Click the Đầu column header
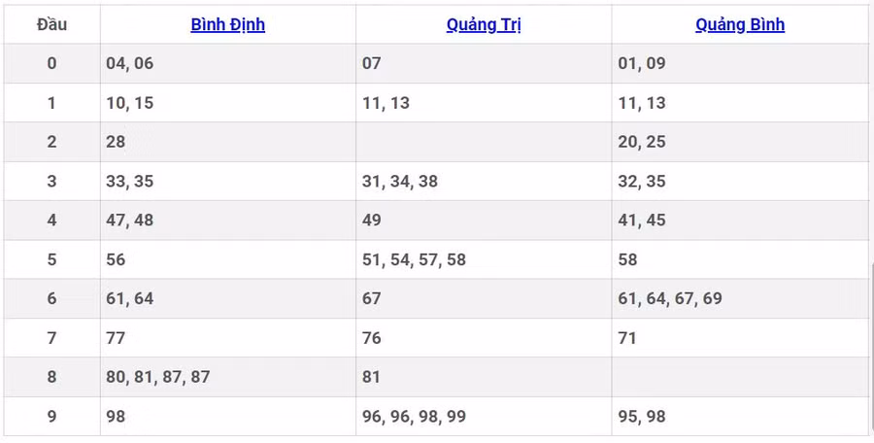The height and width of the screenshot is (443, 874). 51,25
